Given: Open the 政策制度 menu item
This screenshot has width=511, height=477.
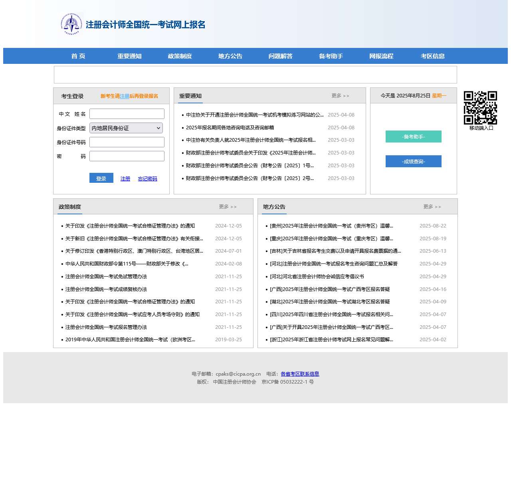Looking at the screenshot, I should point(180,56).
